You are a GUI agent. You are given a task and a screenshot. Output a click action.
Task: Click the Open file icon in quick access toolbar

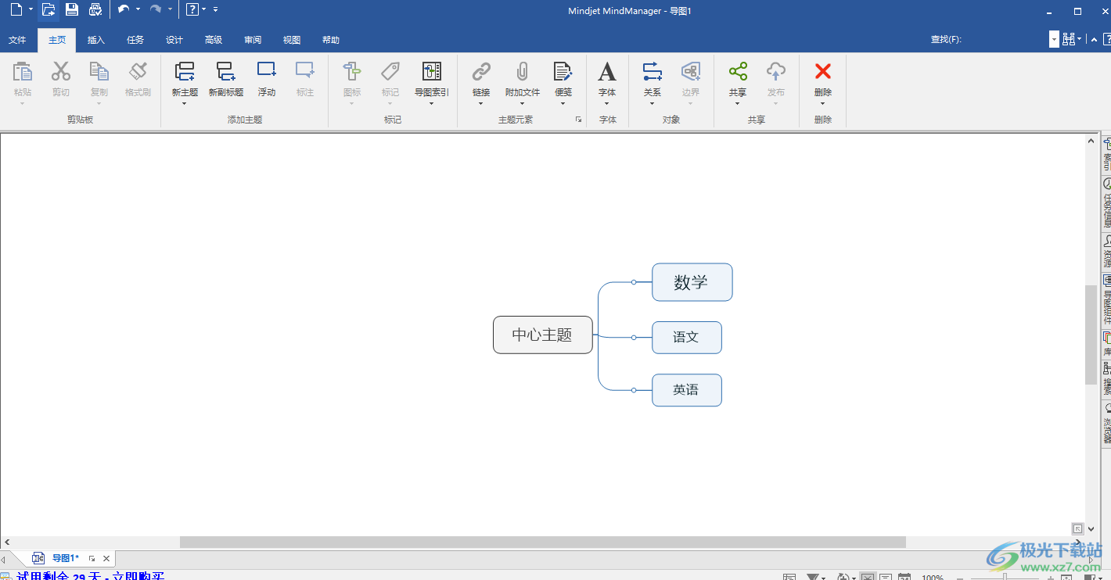tap(49, 10)
